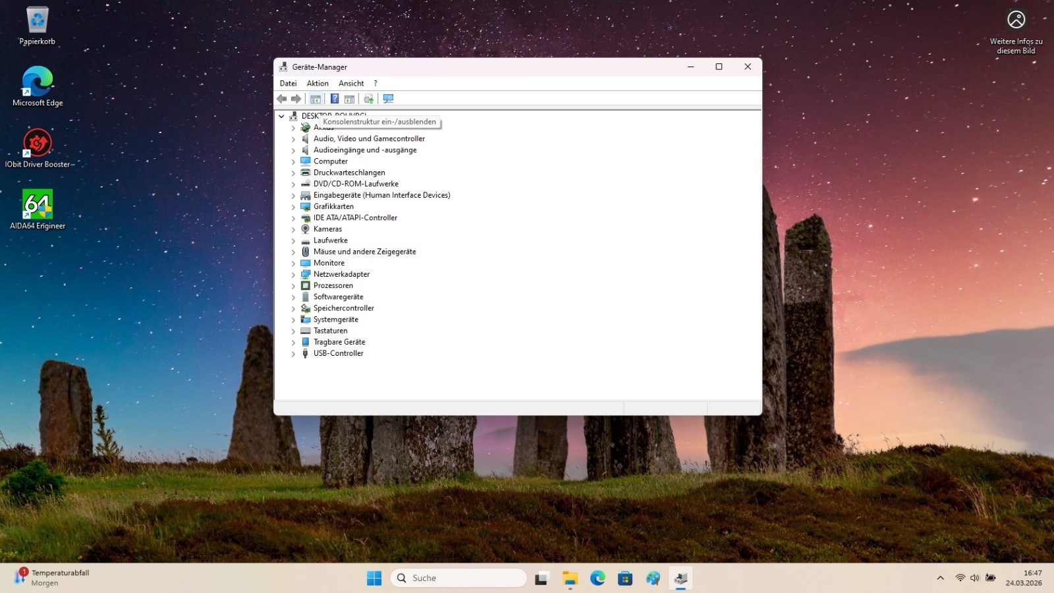This screenshot has width=1054, height=593.
Task: Click the update driver toolbar icon
Action: 368,99
